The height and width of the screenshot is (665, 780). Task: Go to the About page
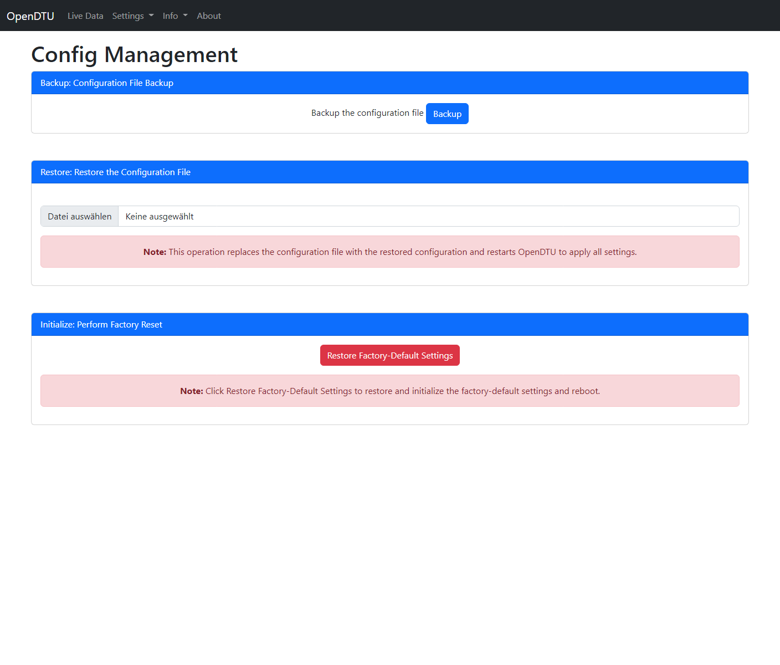(209, 16)
